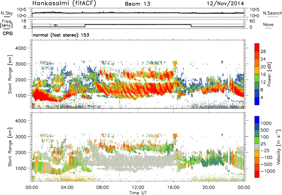This screenshot has height=195, width=282.
Task: Click the '-500' label on velocity colorbar
Action: click(266, 164)
